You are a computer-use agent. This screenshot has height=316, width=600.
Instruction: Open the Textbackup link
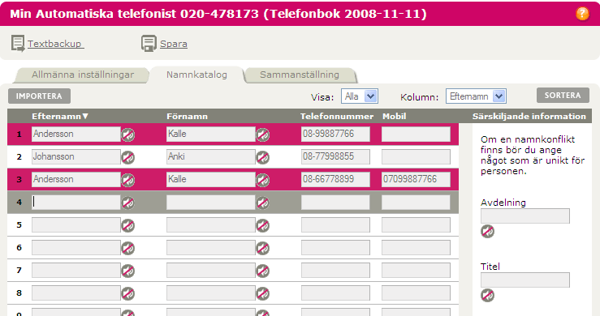pyautogui.click(x=54, y=44)
